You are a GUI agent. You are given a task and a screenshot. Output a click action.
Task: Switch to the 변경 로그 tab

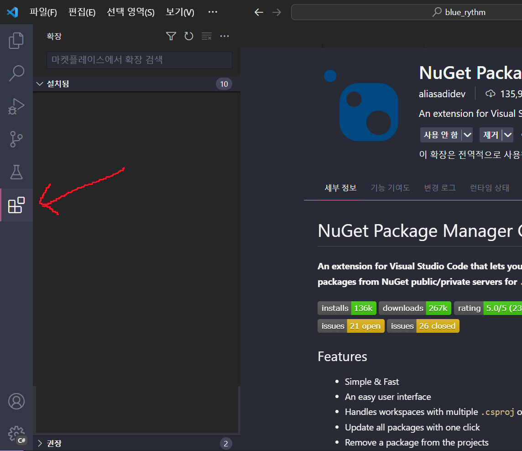(439, 187)
